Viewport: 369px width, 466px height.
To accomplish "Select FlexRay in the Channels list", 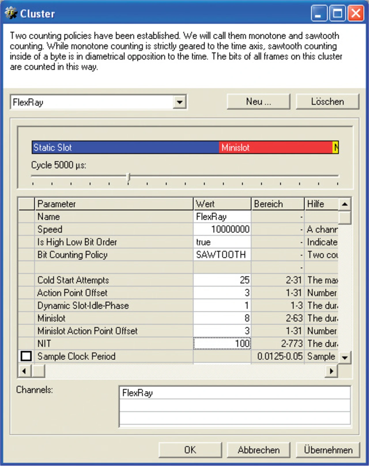I will (x=235, y=393).
